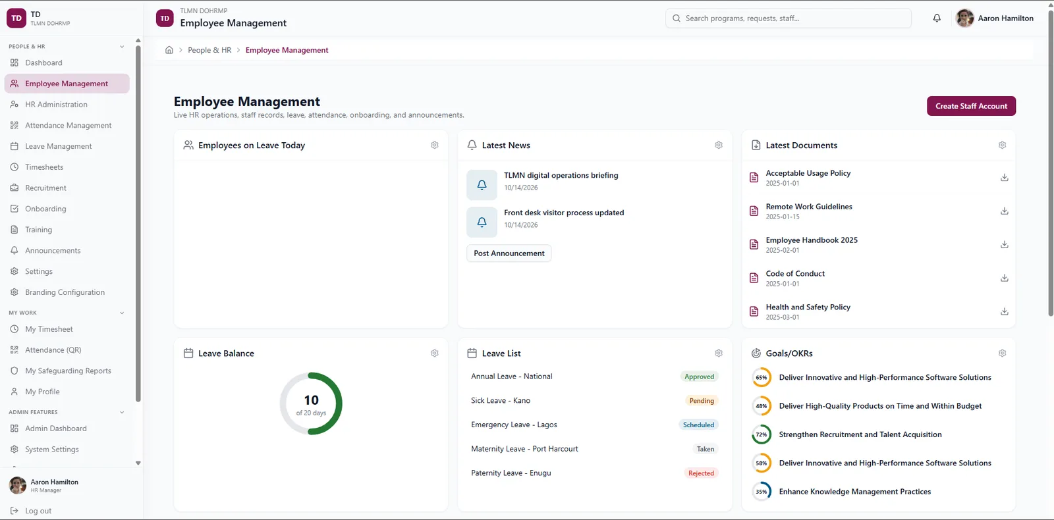
Task: Open Enhance Knowledge Management Practices goal
Action: click(x=855, y=492)
